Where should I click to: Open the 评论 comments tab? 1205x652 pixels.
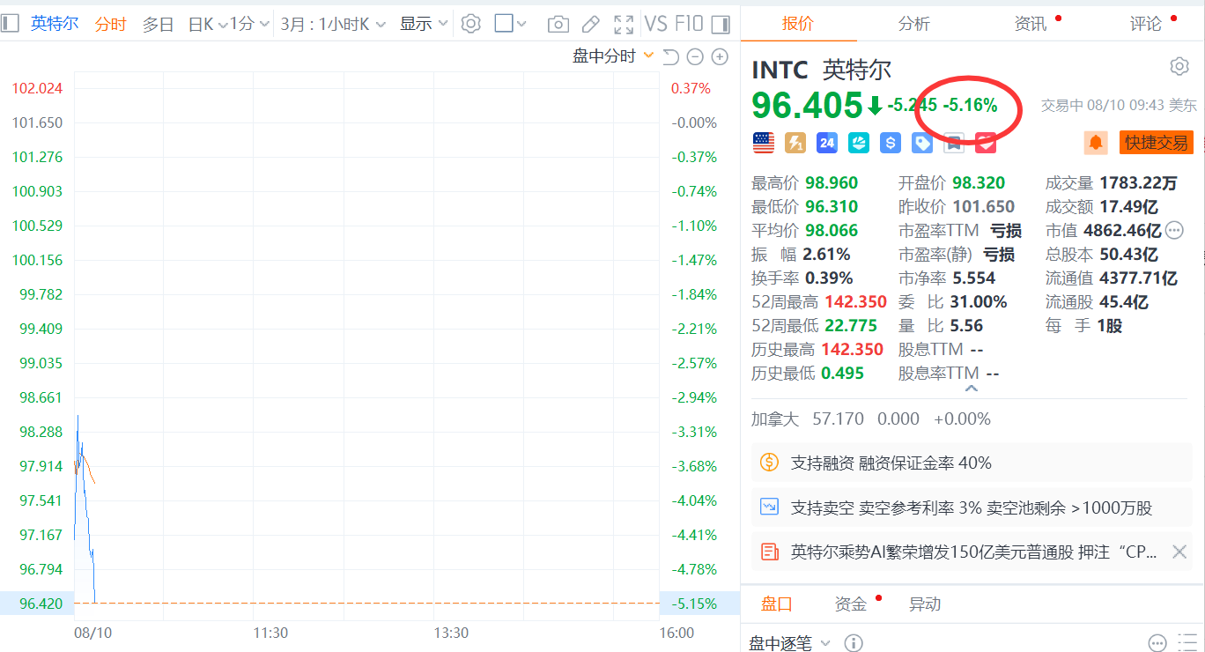coord(1146,24)
